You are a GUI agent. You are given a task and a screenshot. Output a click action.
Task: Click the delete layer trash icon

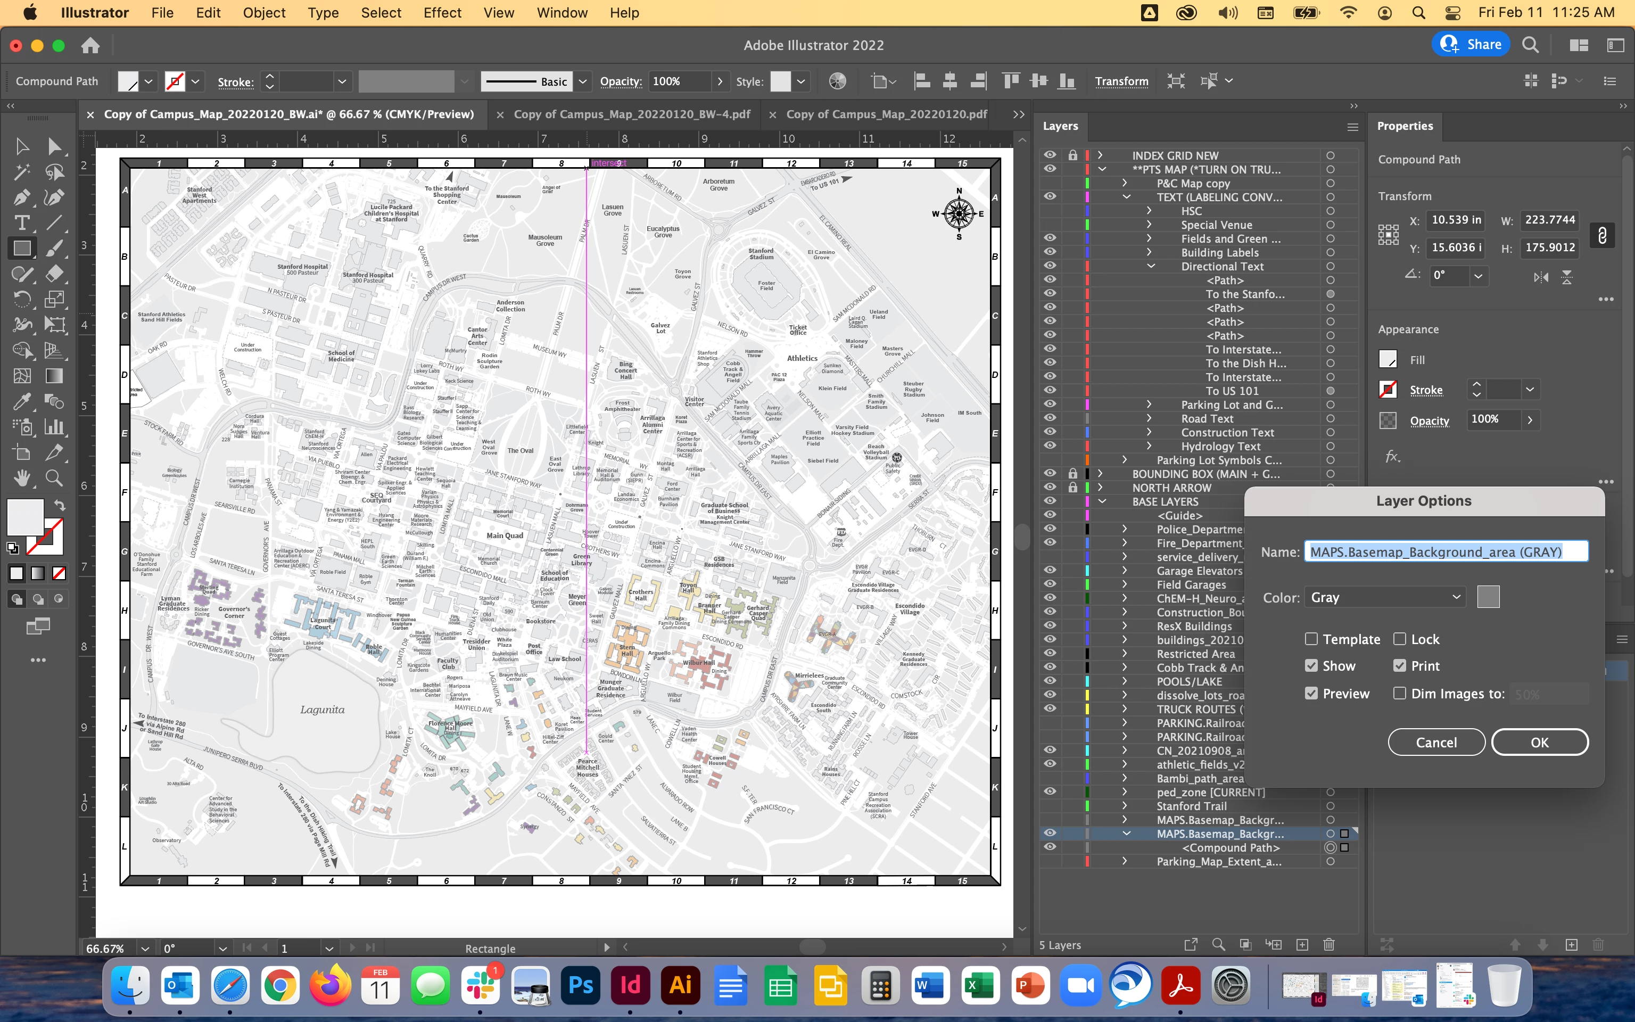click(1328, 944)
